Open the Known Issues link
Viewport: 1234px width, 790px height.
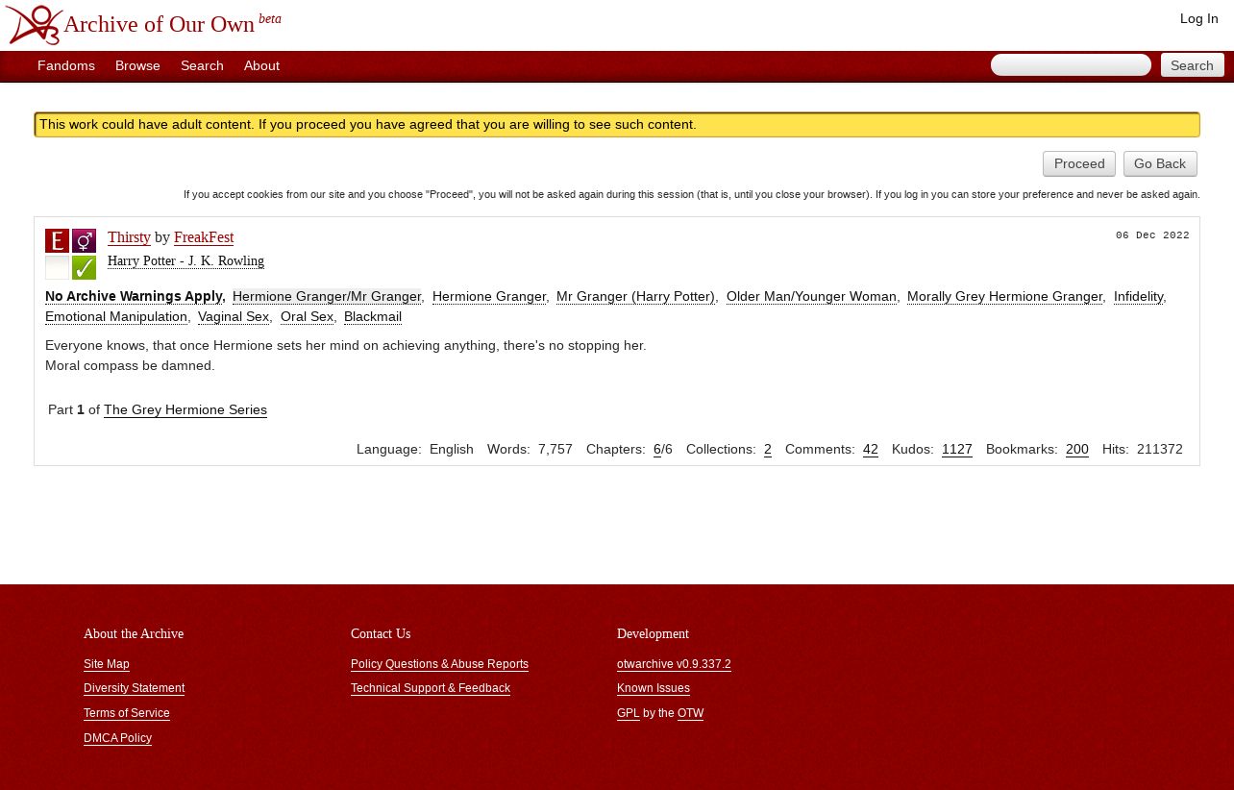(654, 688)
